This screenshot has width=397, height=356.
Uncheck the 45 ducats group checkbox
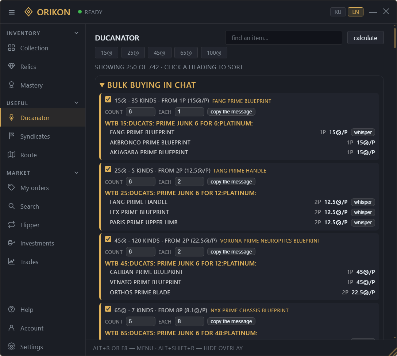(x=108, y=239)
